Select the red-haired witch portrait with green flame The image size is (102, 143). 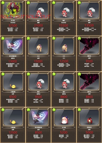[13, 10]
